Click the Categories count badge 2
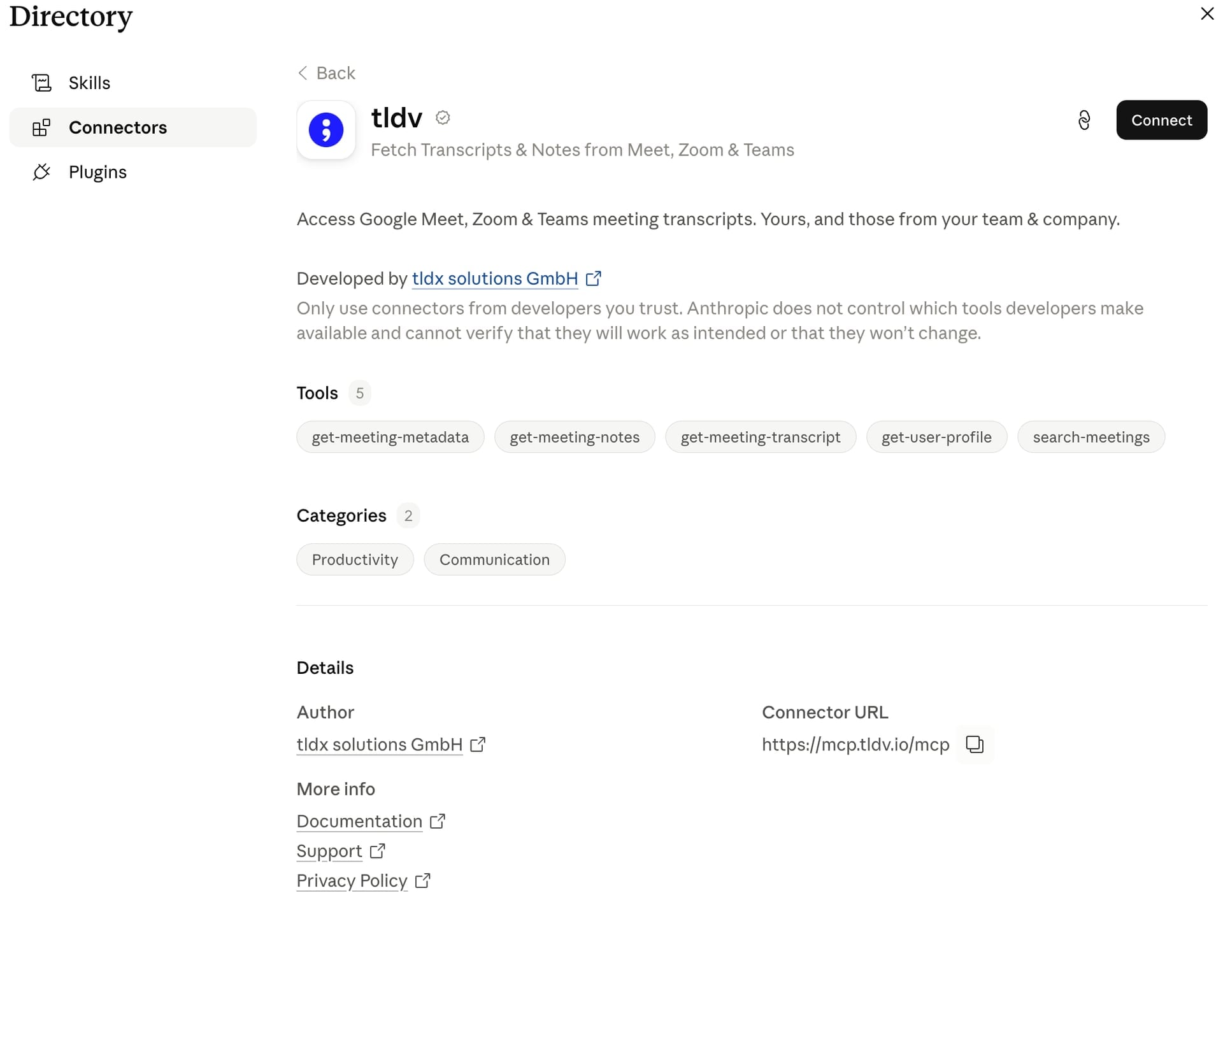The width and height of the screenshot is (1223, 1042). 408,515
